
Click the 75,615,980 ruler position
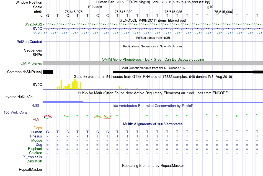tap(123, 12)
